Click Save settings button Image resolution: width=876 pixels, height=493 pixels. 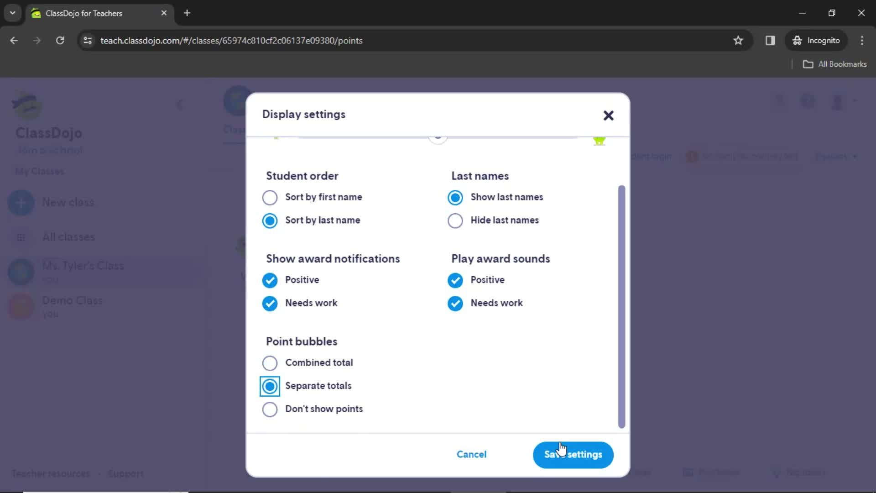(573, 455)
